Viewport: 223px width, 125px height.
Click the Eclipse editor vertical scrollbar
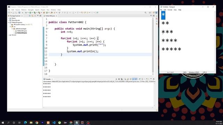coord(153,45)
